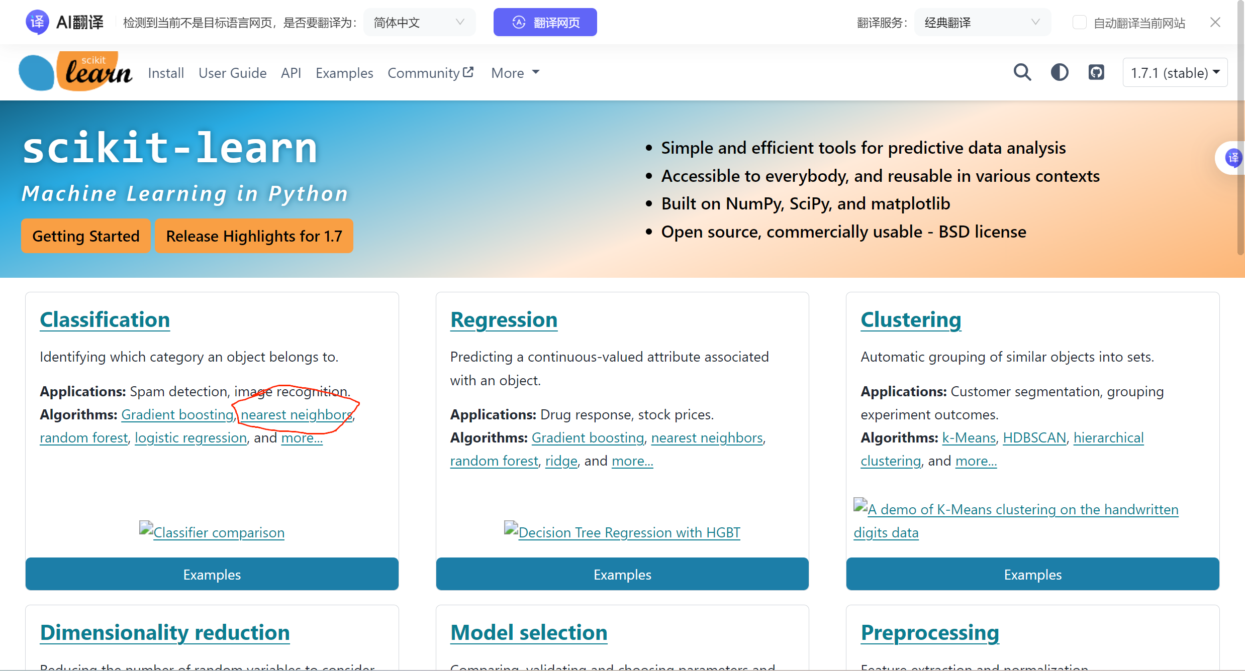Click the scikit-learn logo
This screenshot has width=1245, height=671.
pos(76,72)
